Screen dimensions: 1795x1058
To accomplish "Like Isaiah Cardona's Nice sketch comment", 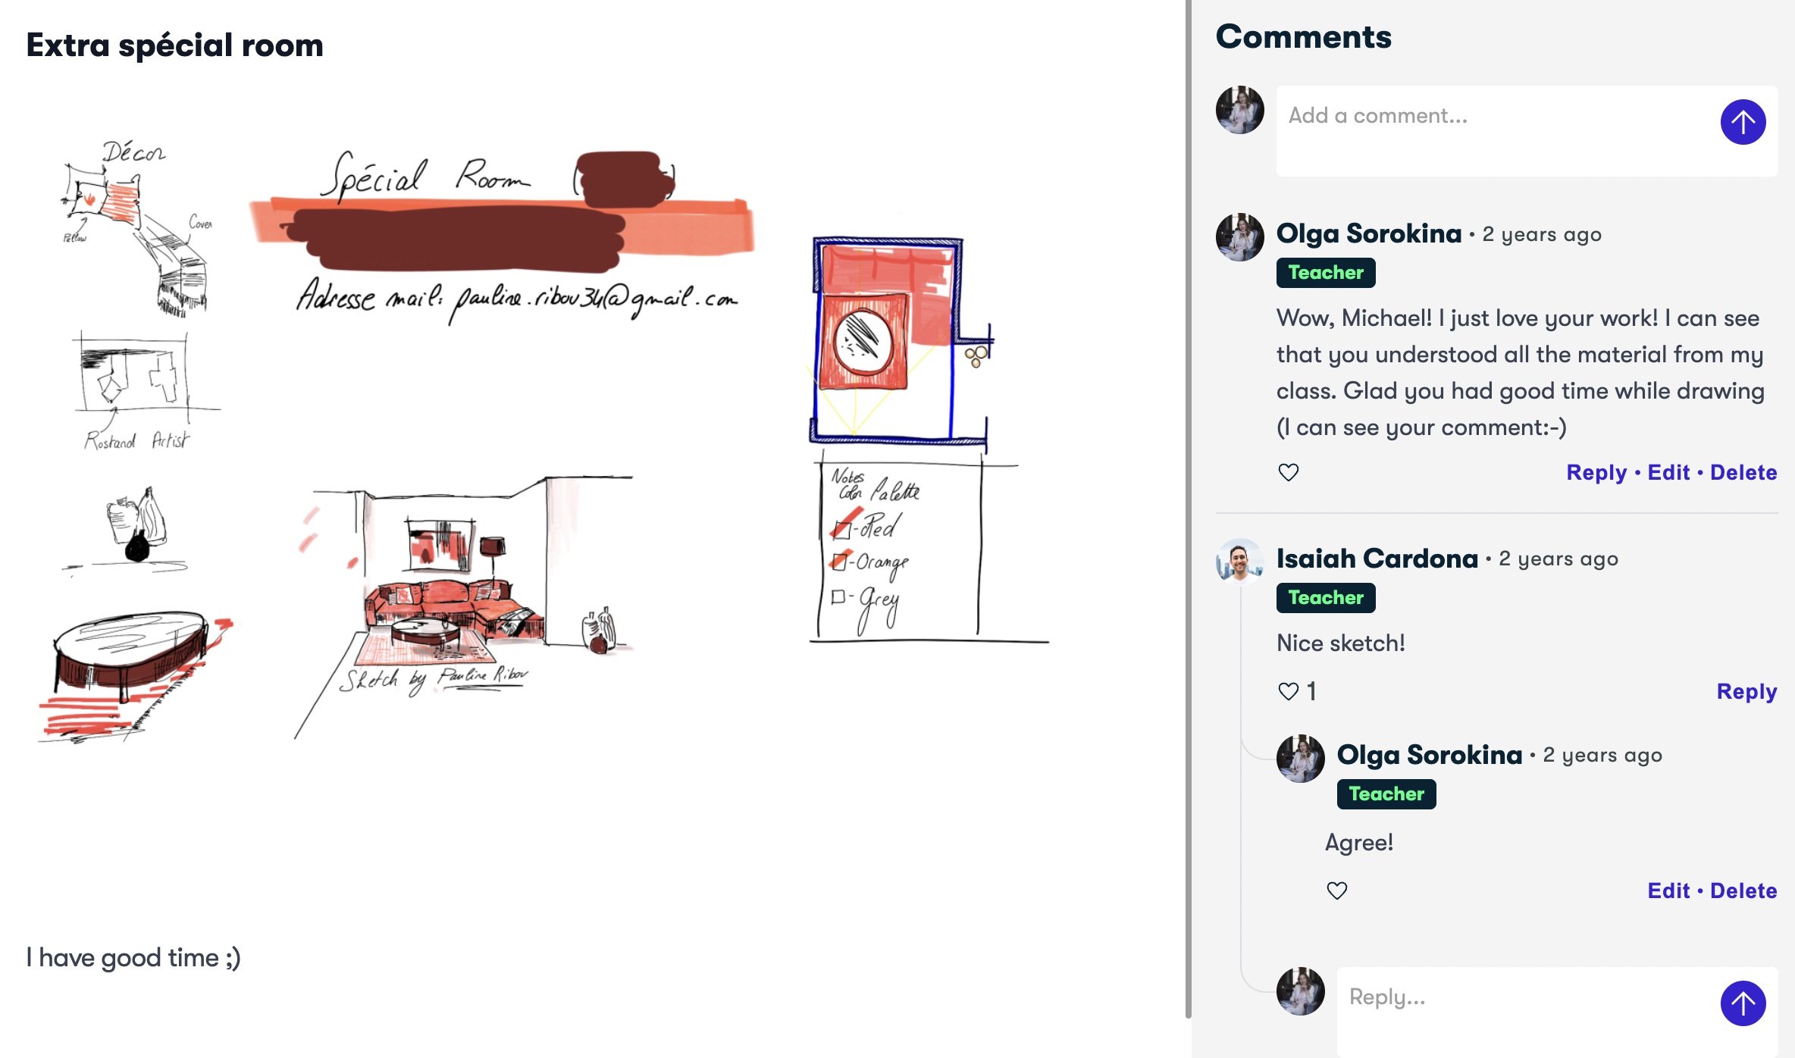I will coord(1289,691).
